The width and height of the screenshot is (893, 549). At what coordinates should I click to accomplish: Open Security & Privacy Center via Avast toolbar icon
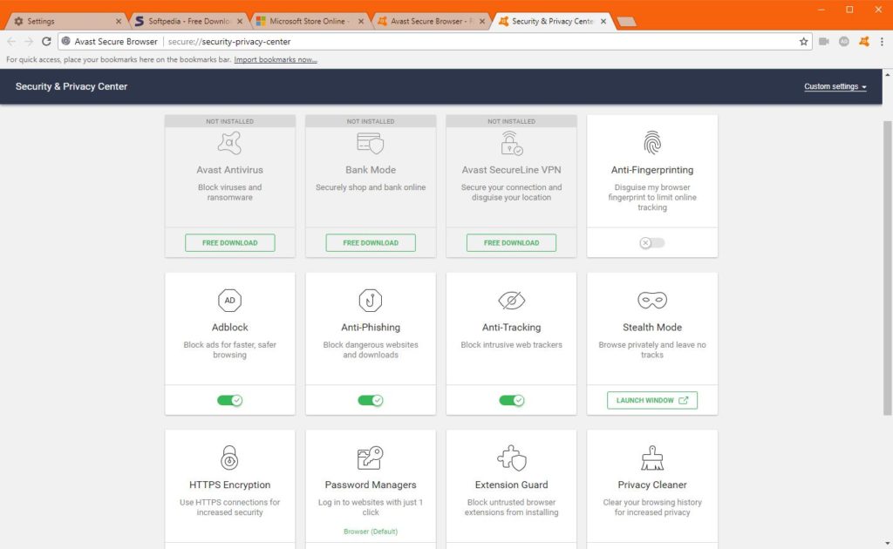coord(864,42)
